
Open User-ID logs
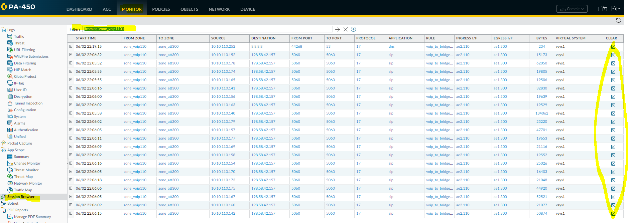click(x=20, y=90)
